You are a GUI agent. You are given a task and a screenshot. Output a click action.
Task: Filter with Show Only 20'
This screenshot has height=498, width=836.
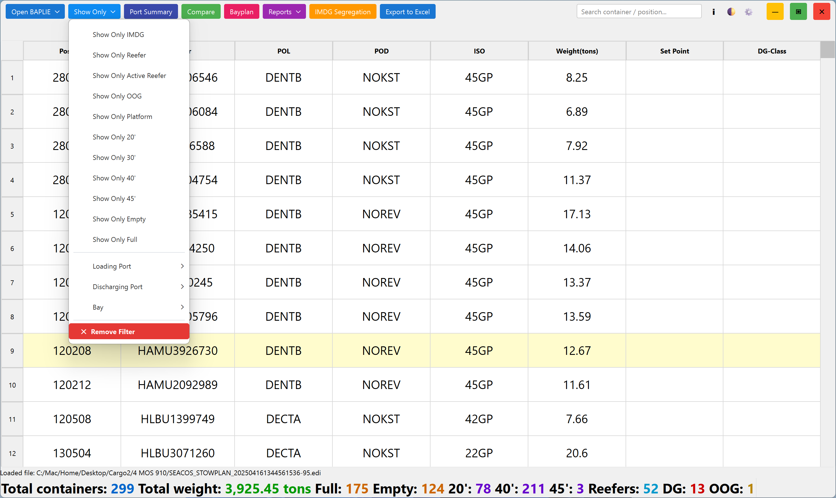pos(129,137)
